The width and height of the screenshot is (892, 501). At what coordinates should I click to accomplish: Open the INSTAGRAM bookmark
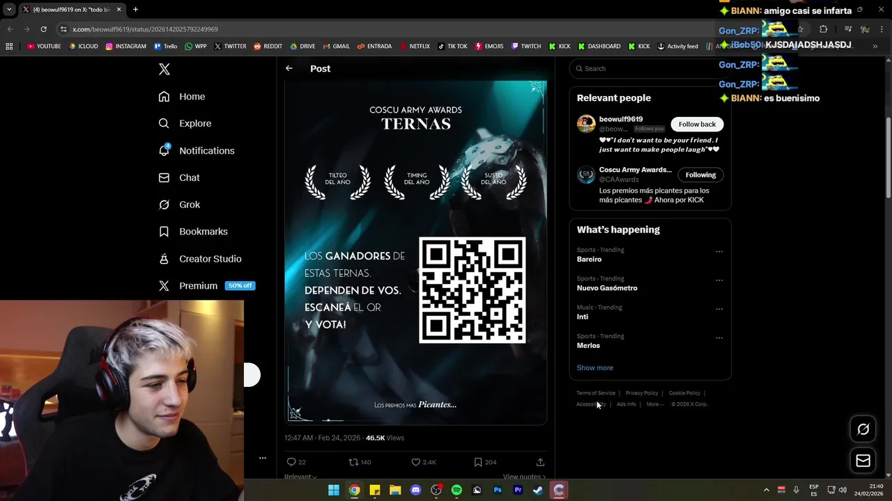[x=125, y=47]
